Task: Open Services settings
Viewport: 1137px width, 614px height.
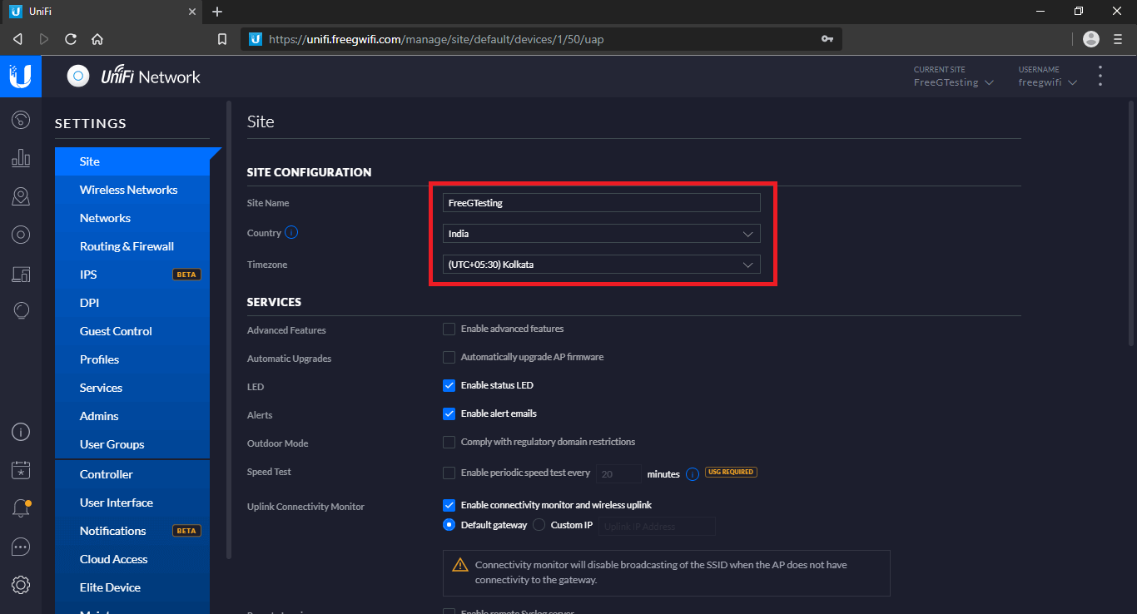Action: click(x=132, y=388)
